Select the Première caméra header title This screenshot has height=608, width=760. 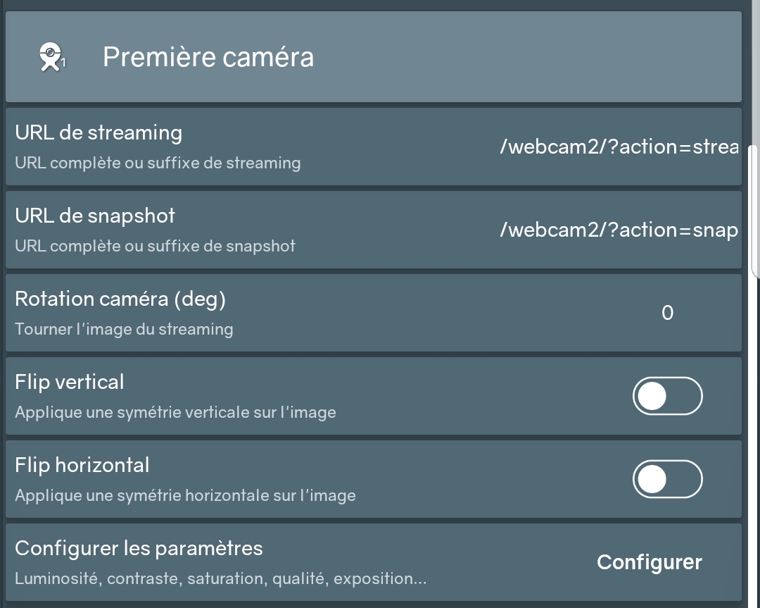pos(208,57)
